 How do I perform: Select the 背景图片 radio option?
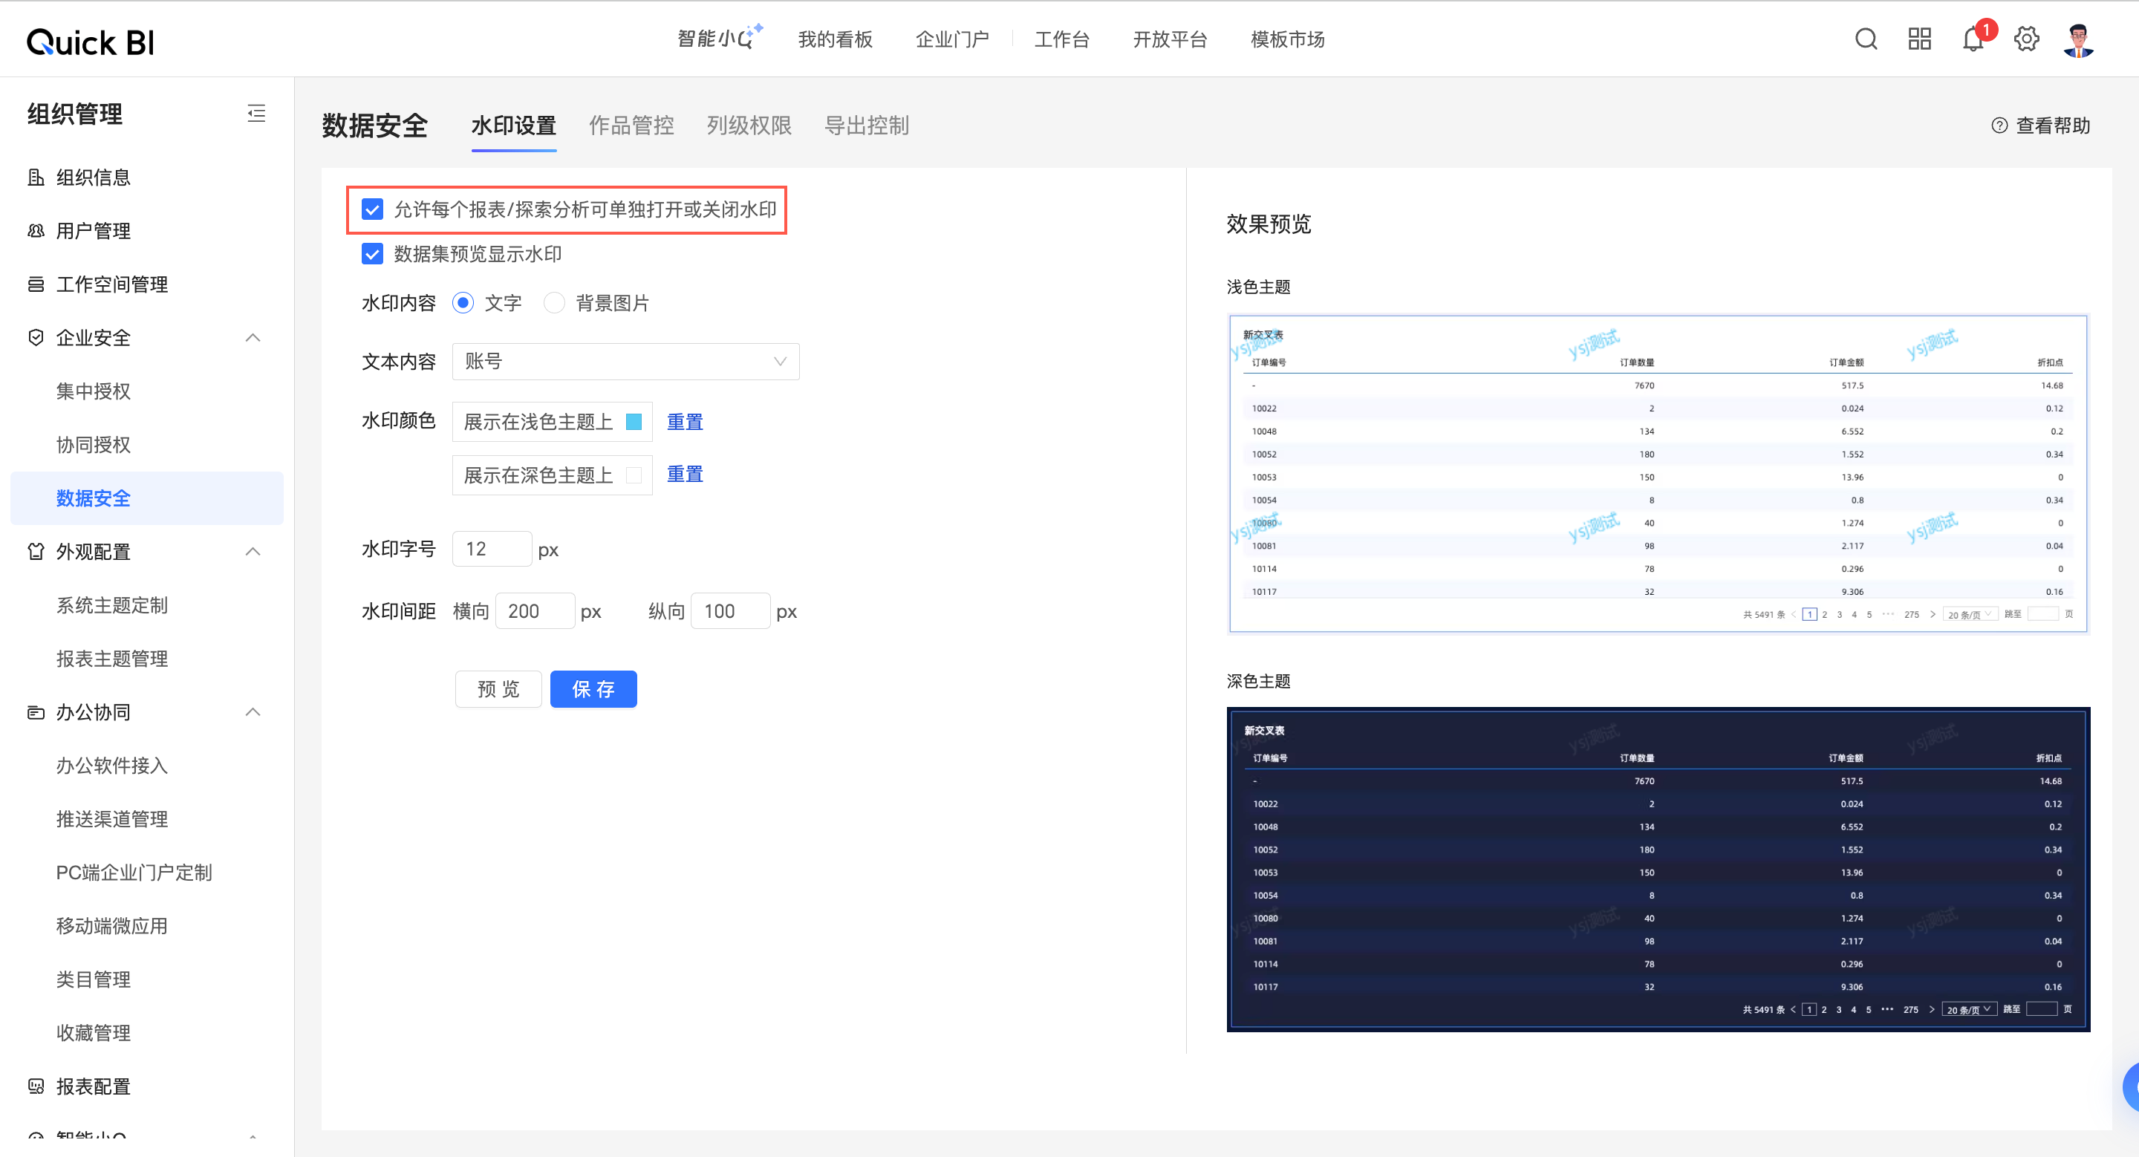tap(554, 303)
